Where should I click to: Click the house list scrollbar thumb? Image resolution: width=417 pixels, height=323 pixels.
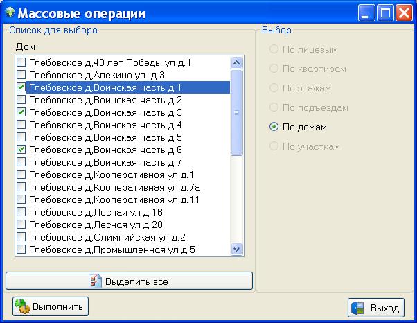pyautogui.click(x=236, y=112)
